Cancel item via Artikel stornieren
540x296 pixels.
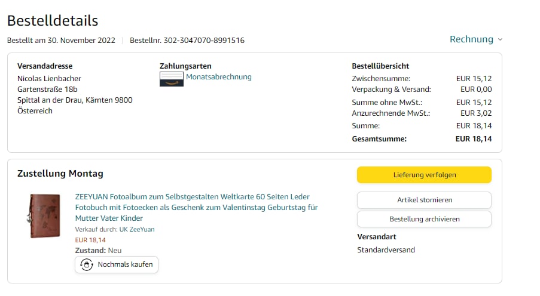(425, 200)
